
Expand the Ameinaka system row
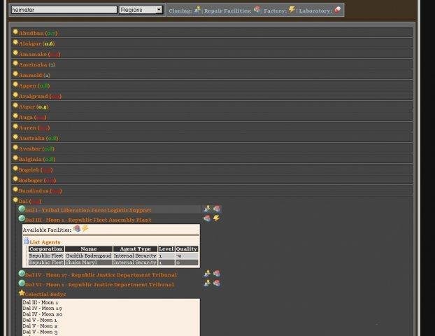click(x=212, y=64)
